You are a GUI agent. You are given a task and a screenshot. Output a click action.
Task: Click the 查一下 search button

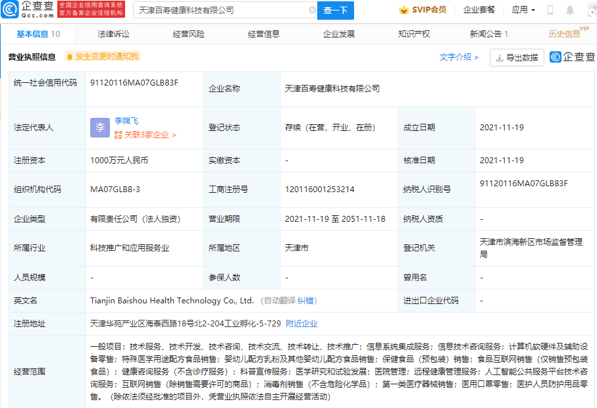(x=336, y=11)
